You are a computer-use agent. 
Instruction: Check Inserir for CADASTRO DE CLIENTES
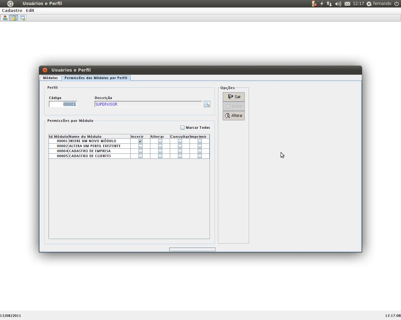click(x=140, y=156)
